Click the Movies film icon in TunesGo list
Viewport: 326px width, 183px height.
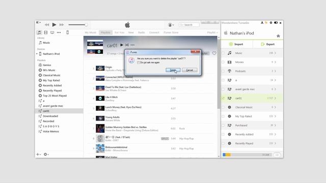pyautogui.click(x=230, y=62)
